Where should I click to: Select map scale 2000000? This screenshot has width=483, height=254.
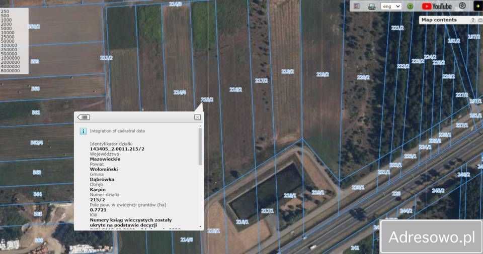pos(10,62)
